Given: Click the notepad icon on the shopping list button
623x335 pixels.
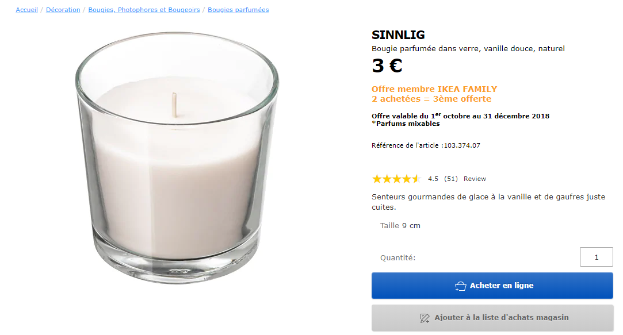Looking at the screenshot, I should click(425, 318).
